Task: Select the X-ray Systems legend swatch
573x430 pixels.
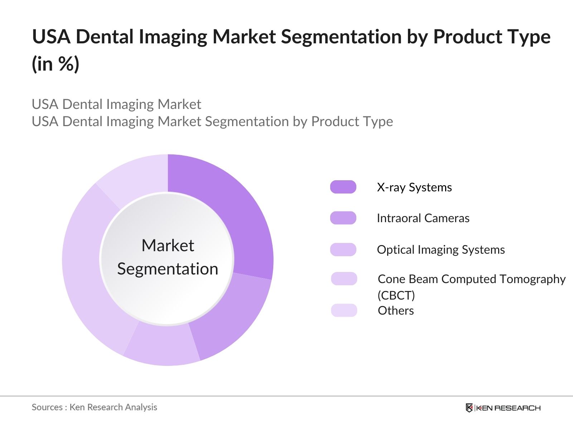Action: coord(344,187)
